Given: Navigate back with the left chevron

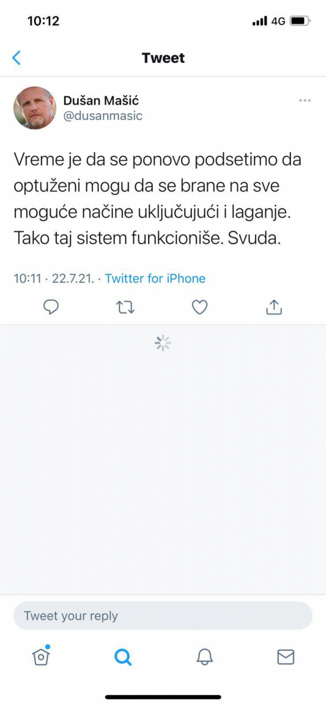Looking at the screenshot, I should (x=16, y=57).
